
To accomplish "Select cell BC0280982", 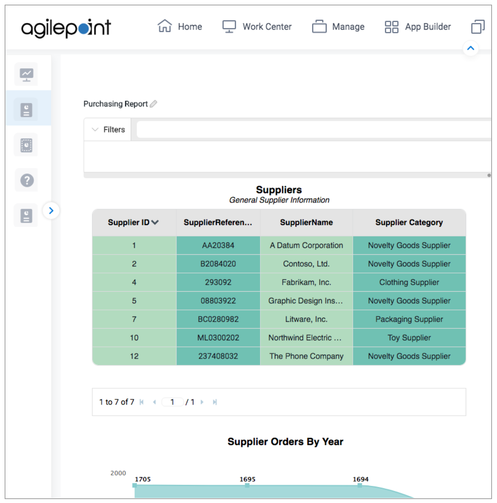I will tap(218, 319).
